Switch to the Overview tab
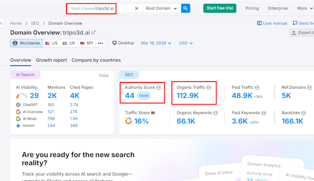Viewport: 314px width, 181px height. 21,60
